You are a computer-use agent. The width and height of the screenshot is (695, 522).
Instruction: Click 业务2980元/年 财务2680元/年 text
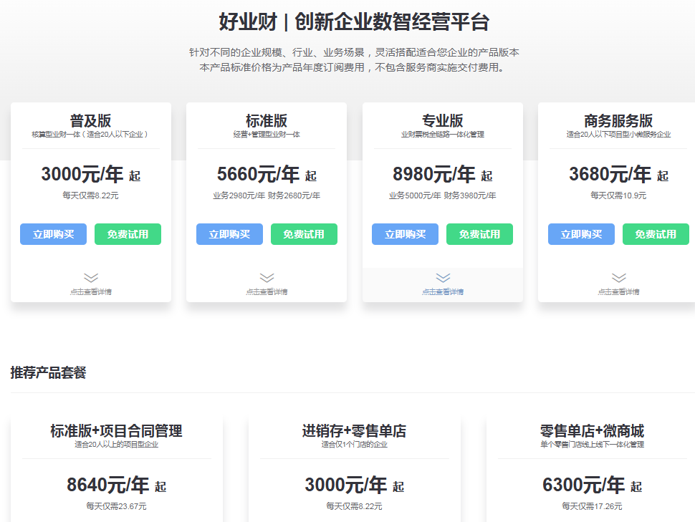267,195
